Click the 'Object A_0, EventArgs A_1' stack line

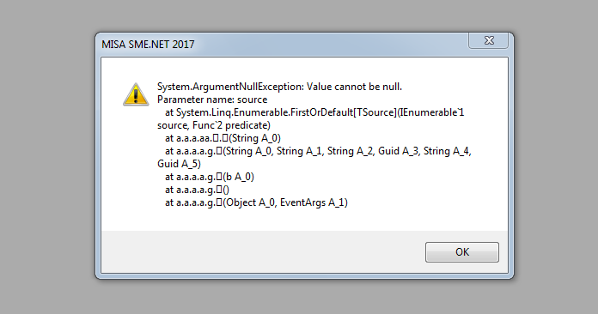(256, 202)
